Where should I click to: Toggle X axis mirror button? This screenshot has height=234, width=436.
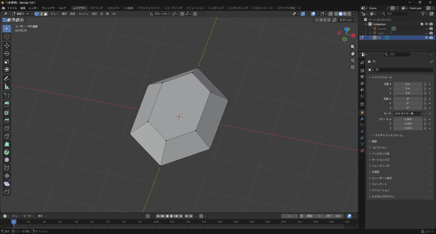pos(320,20)
